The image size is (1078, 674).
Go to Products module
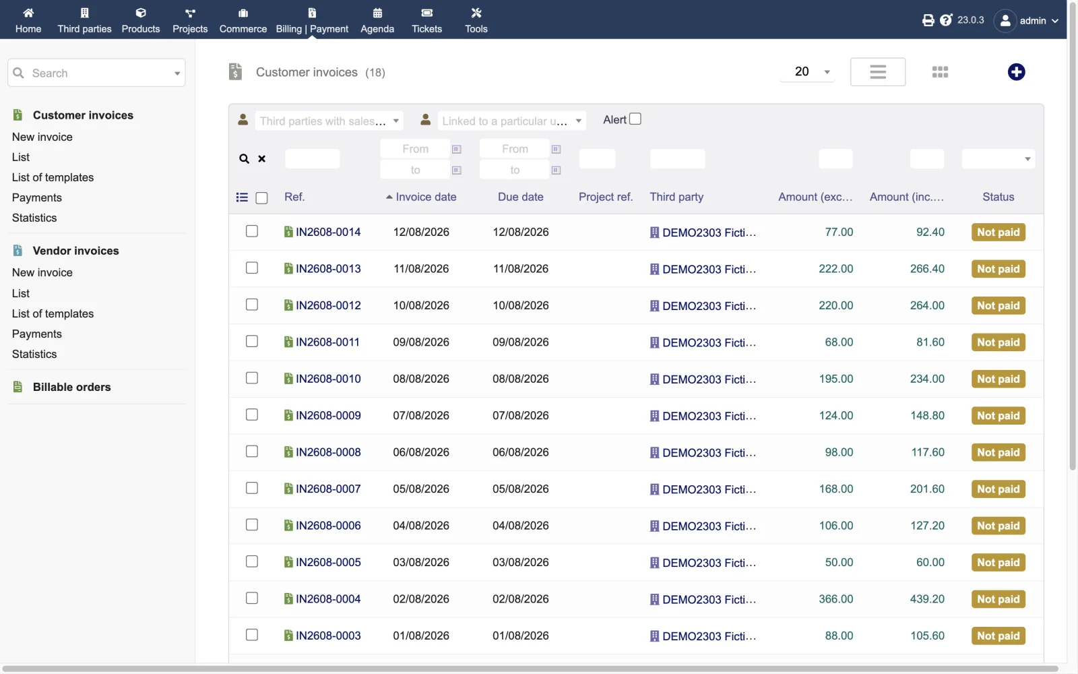pos(141,20)
